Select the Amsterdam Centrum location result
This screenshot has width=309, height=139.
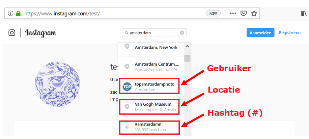(x=151, y=67)
